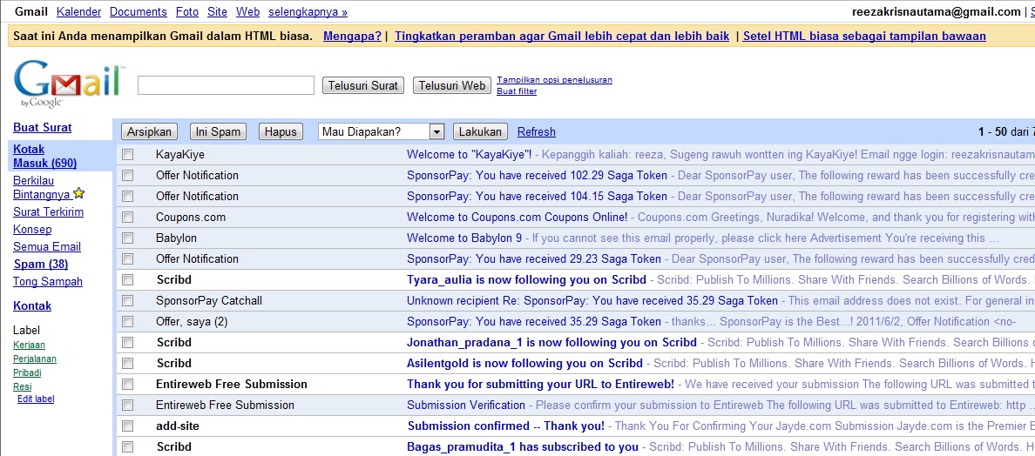1035x456 pixels.
Task: Click the Ini Spam button
Action: [218, 131]
